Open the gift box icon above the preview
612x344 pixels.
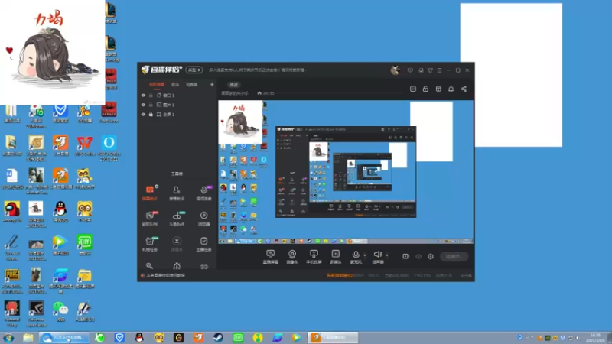coord(438,89)
